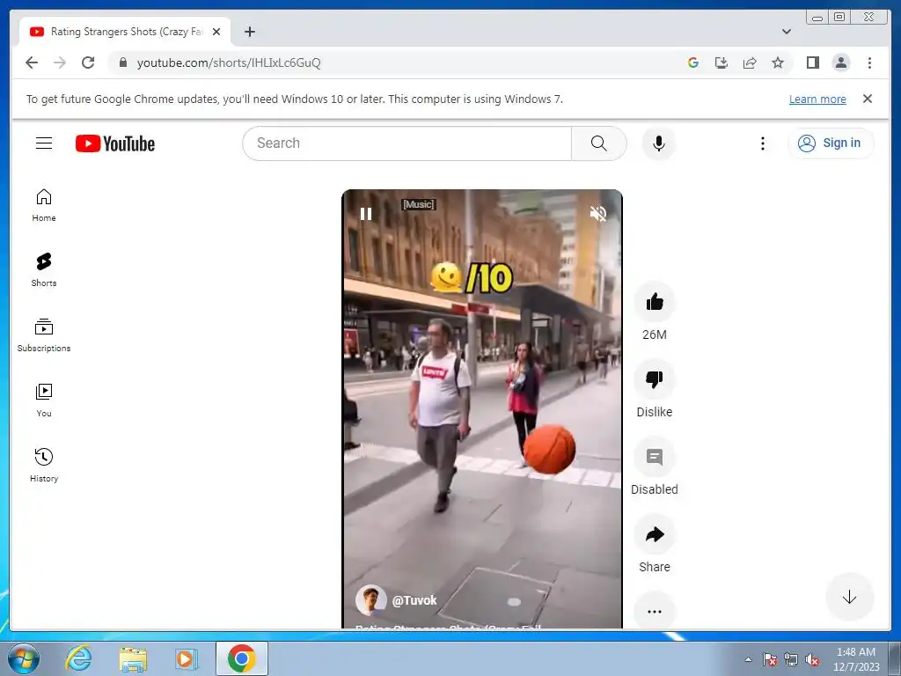The image size is (901, 676).
Task: Close the Rating Strangers Shots tab
Action: [216, 32]
